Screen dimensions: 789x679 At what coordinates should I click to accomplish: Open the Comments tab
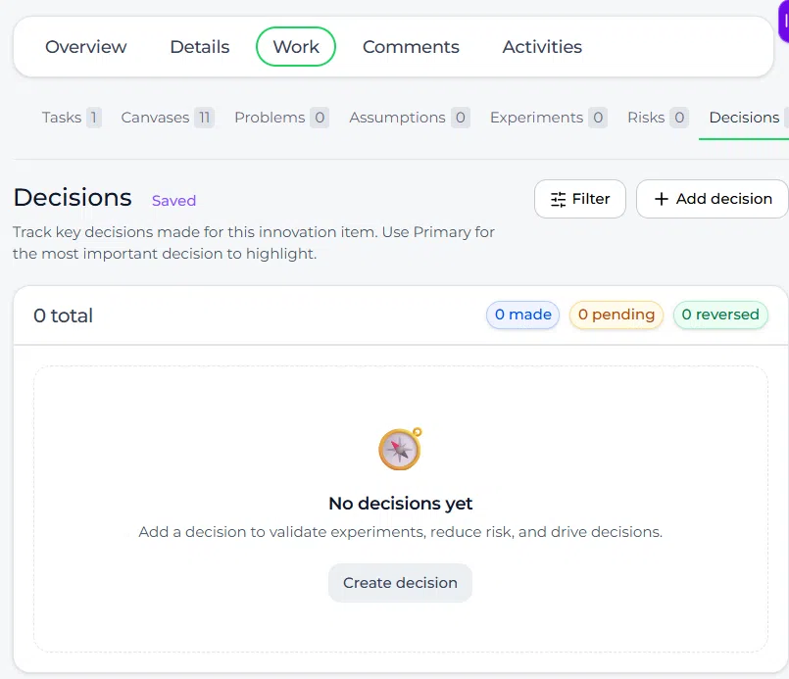pos(411,47)
